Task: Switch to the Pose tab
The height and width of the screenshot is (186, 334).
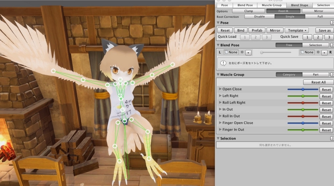Action: coord(224,5)
